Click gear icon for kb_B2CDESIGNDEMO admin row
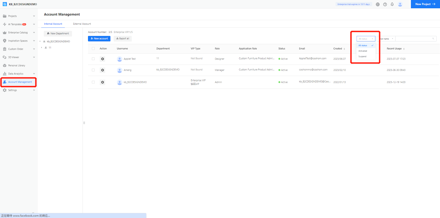Screen dimensions: 440x218 (x=103, y=82)
